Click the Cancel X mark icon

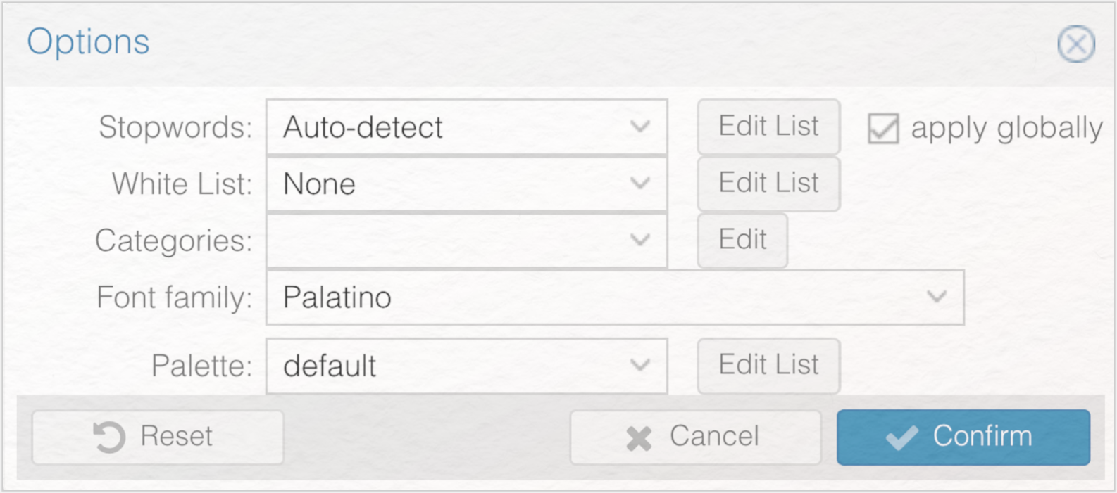pyautogui.click(x=639, y=438)
